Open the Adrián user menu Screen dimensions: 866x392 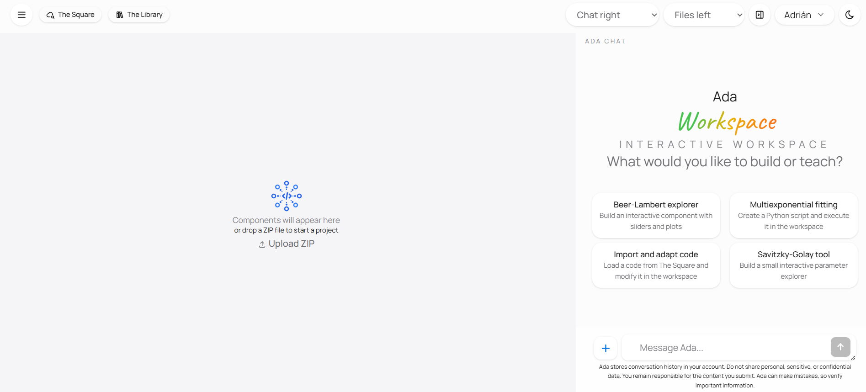point(804,15)
